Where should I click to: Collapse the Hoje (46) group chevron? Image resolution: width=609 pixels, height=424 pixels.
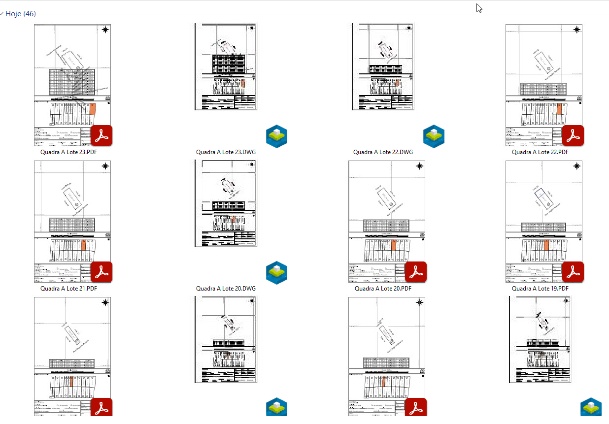2,14
